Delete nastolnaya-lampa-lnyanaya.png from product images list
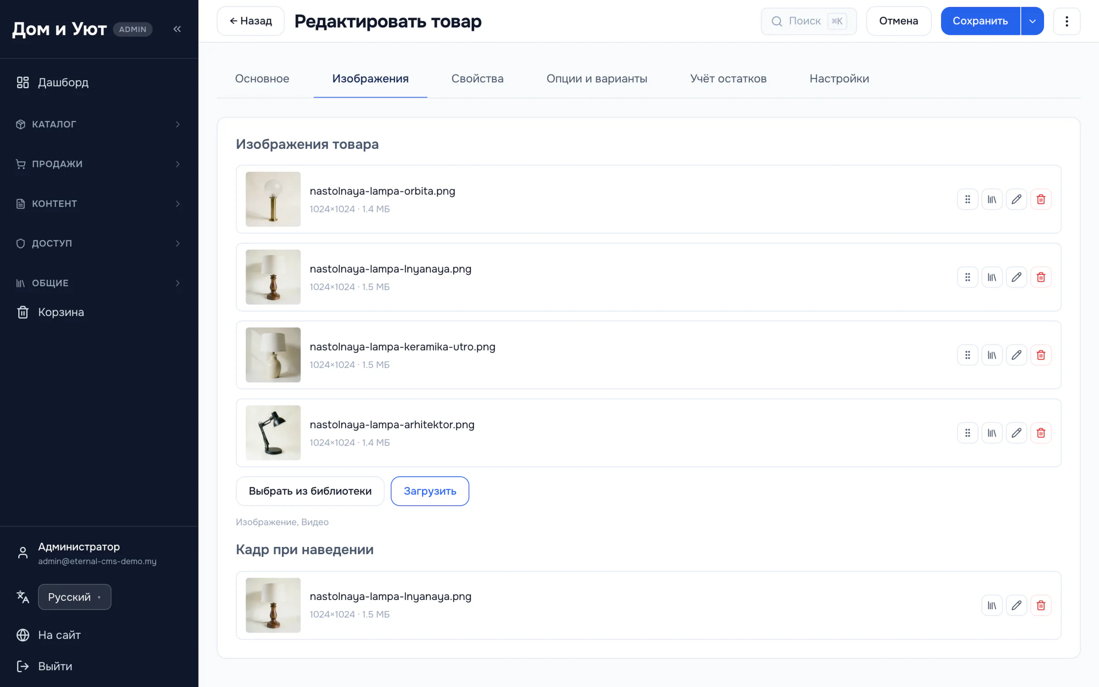 (1041, 277)
